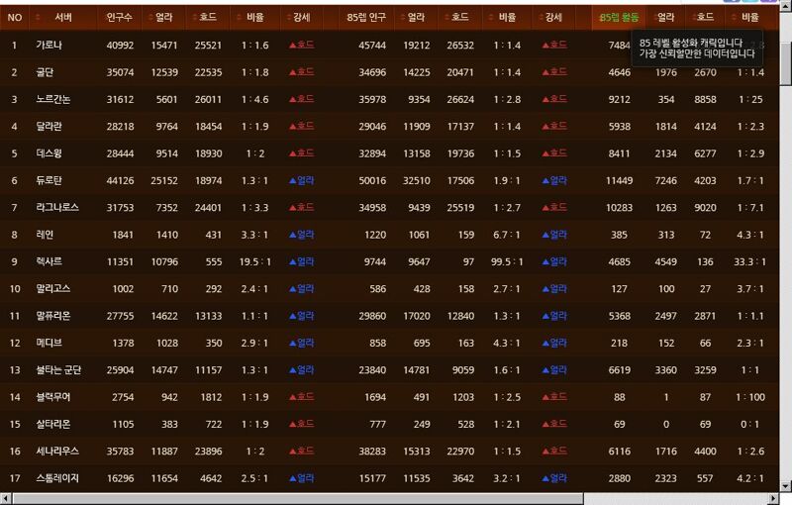Click active value 10283 in 라그나로스 row
Image resolution: width=792 pixels, height=505 pixels.
point(620,207)
